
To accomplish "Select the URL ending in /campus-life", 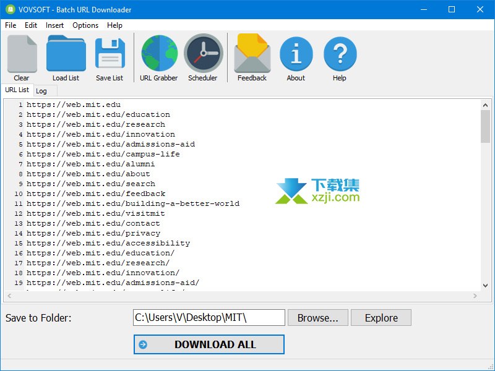I will pos(103,154).
